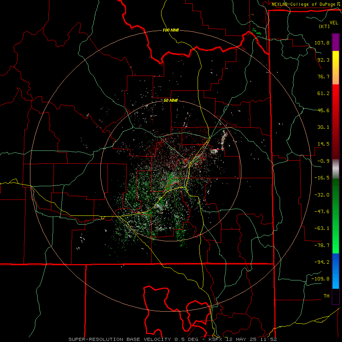The width and height of the screenshot is (342, 342).
Task: Select the 92.3 velocity scale value
Action: click(x=323, y=60)
